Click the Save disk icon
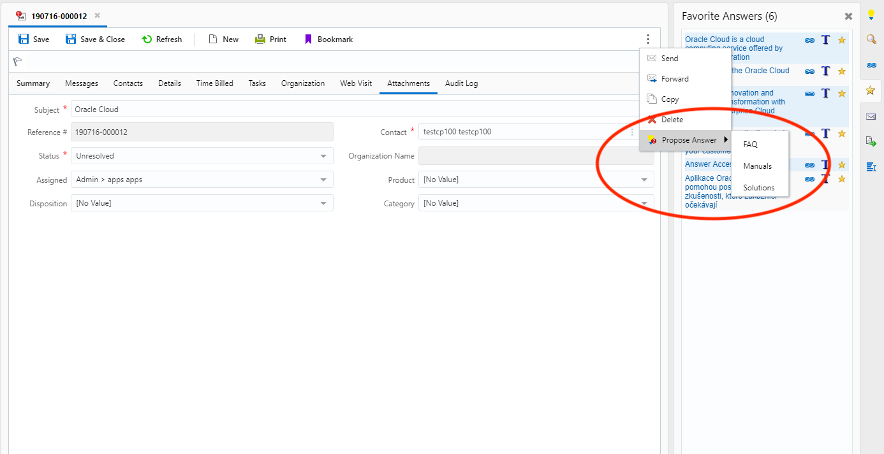The height and width of the screenshot is (454, 884). coord(24,39)
